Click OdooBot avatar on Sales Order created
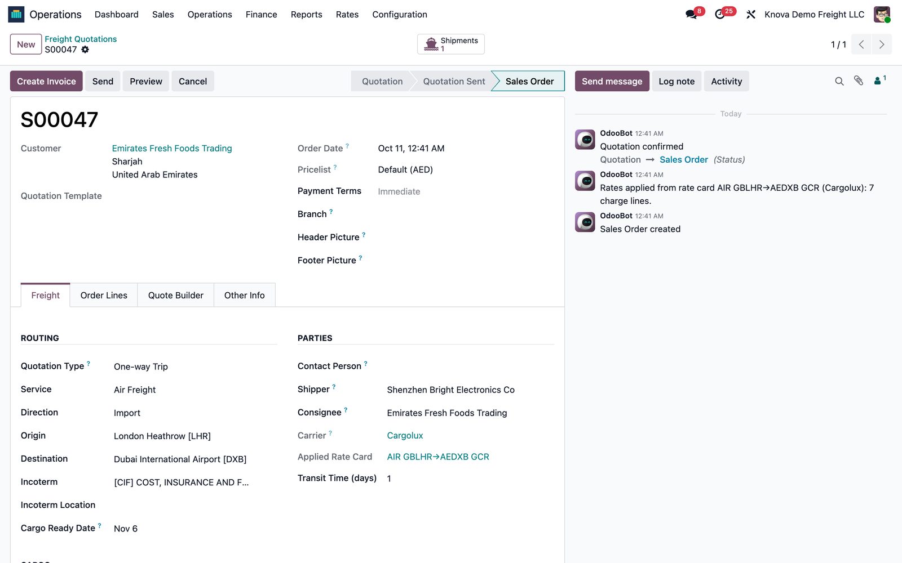The image size is (902, 563). click(x=585, y=222)
